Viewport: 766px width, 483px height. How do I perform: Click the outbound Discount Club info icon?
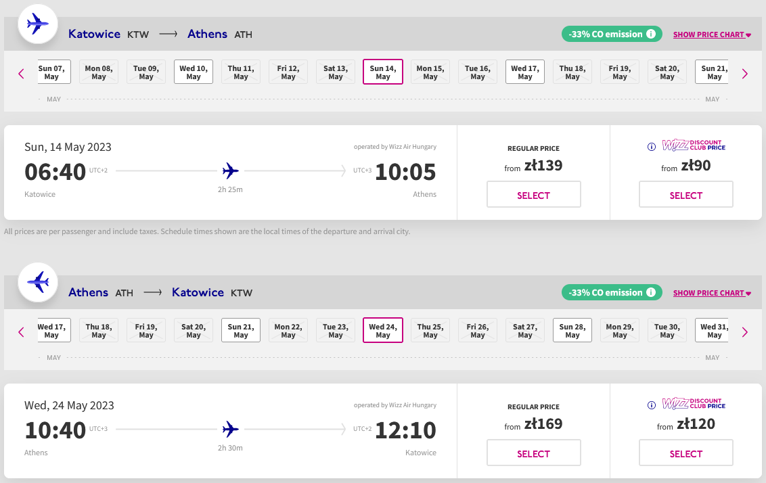[x=651, y=147]
